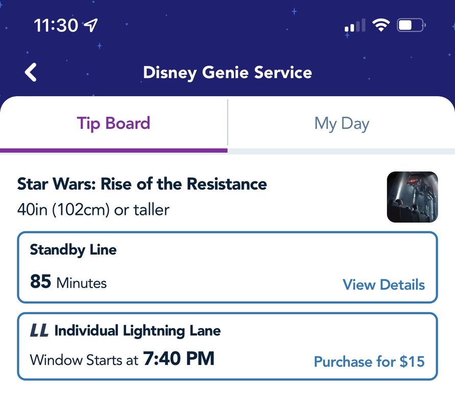Viewport: 455px width, 393px height.
Task: Tap the Star Wars: Rise of the Resistance title
Action: click(142, 184)
